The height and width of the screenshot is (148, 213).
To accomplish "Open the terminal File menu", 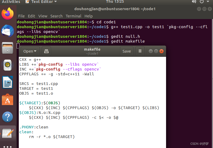I will point(21,16).
